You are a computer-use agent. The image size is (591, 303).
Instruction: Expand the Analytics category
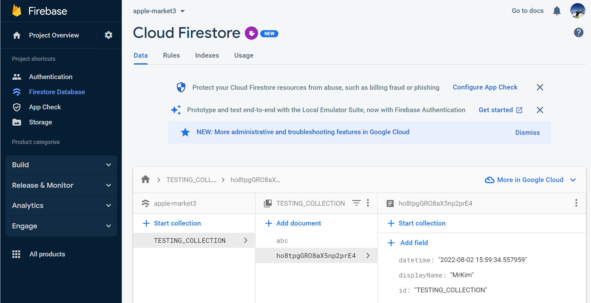(61, 206)
